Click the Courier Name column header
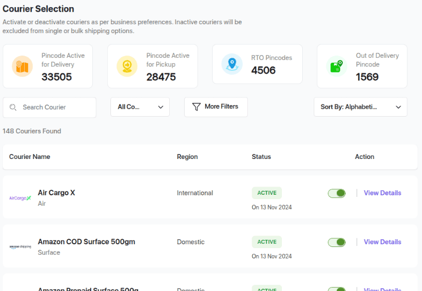 click(x=30, y=157)
